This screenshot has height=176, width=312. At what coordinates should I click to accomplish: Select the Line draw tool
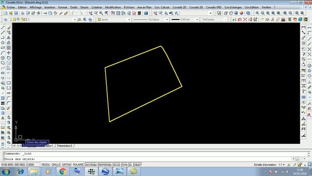coord(3,27)
